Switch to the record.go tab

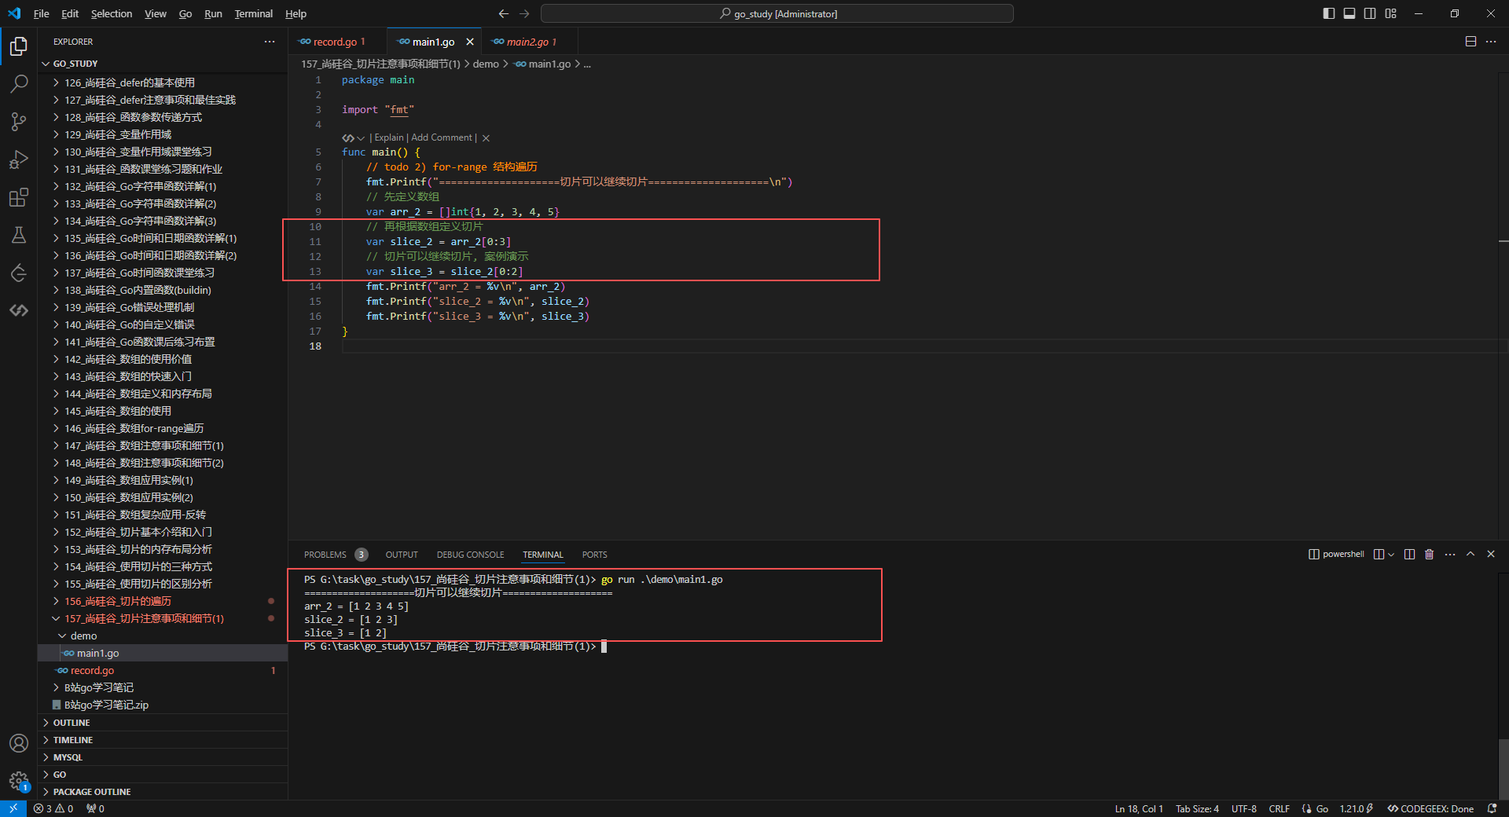[339, 42]
